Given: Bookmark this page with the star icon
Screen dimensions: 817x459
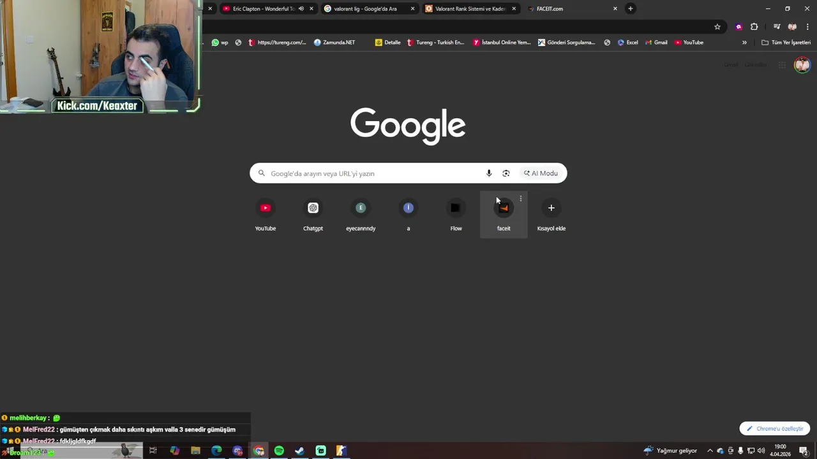Looking at the screenshot, I should click(x=717, y=27).
